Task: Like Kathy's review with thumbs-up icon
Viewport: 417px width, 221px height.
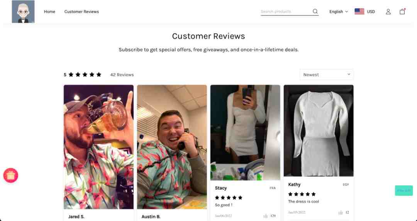Action: [341, 212]
